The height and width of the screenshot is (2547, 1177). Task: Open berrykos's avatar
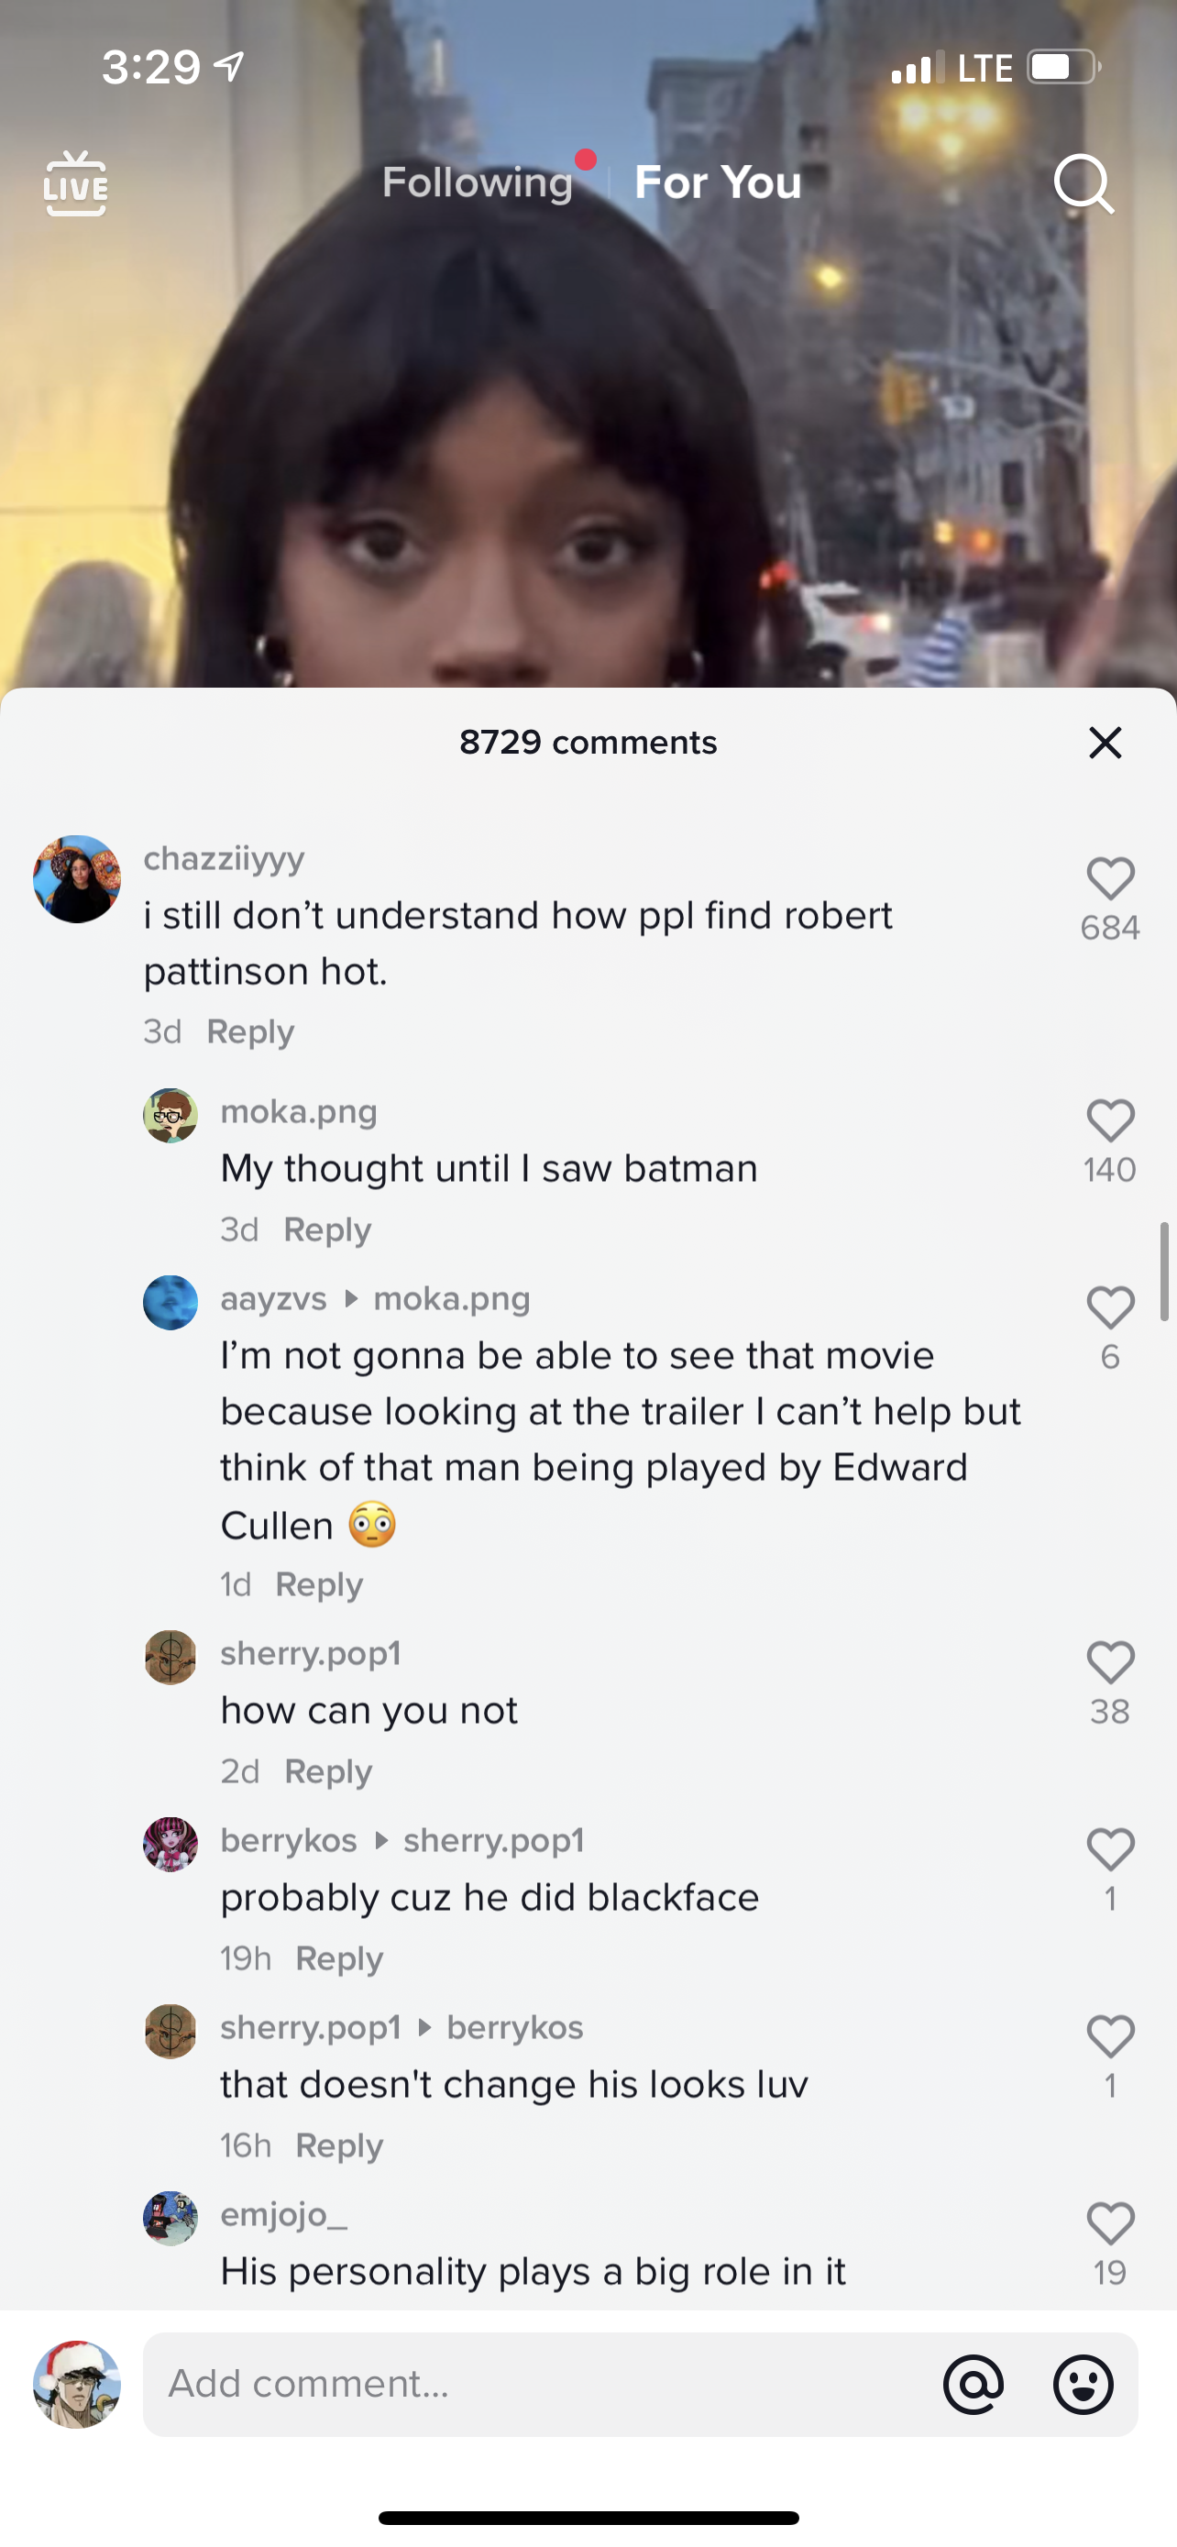[x=171, y=1844]
